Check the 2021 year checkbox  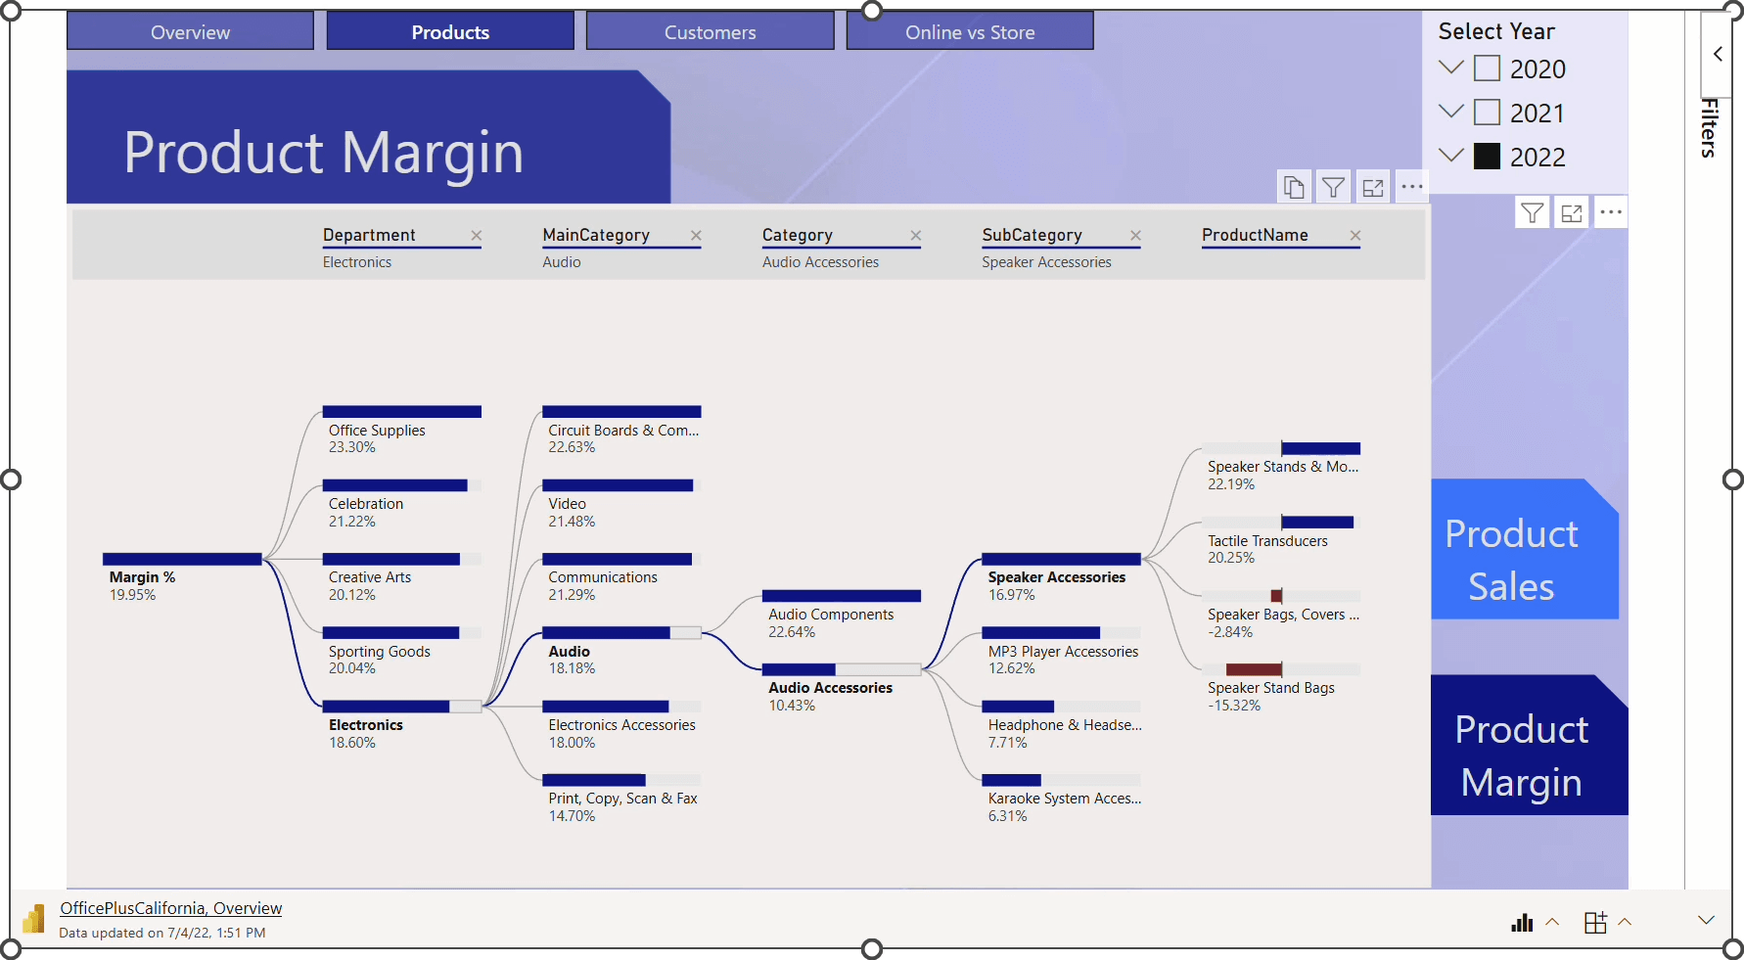point(1487,113)
